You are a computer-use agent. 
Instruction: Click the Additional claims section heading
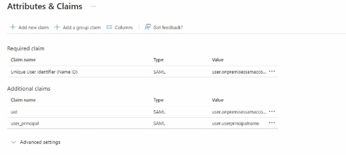[28, 89]
